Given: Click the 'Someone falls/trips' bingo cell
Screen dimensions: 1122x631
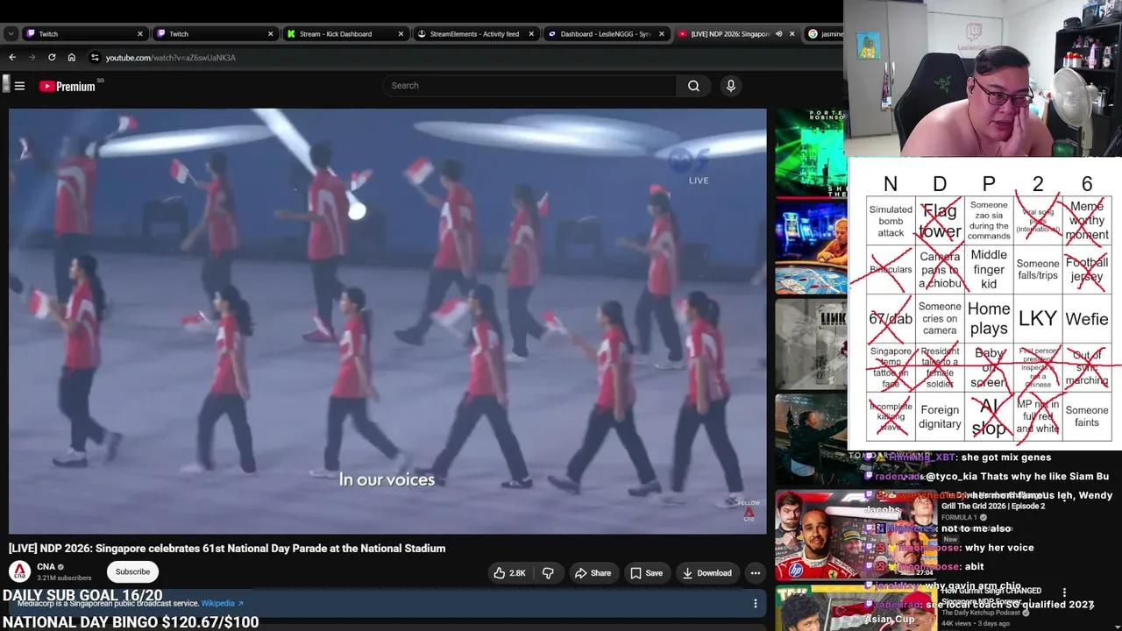Looking at the screenshot, I should [x=1038, y=270].
